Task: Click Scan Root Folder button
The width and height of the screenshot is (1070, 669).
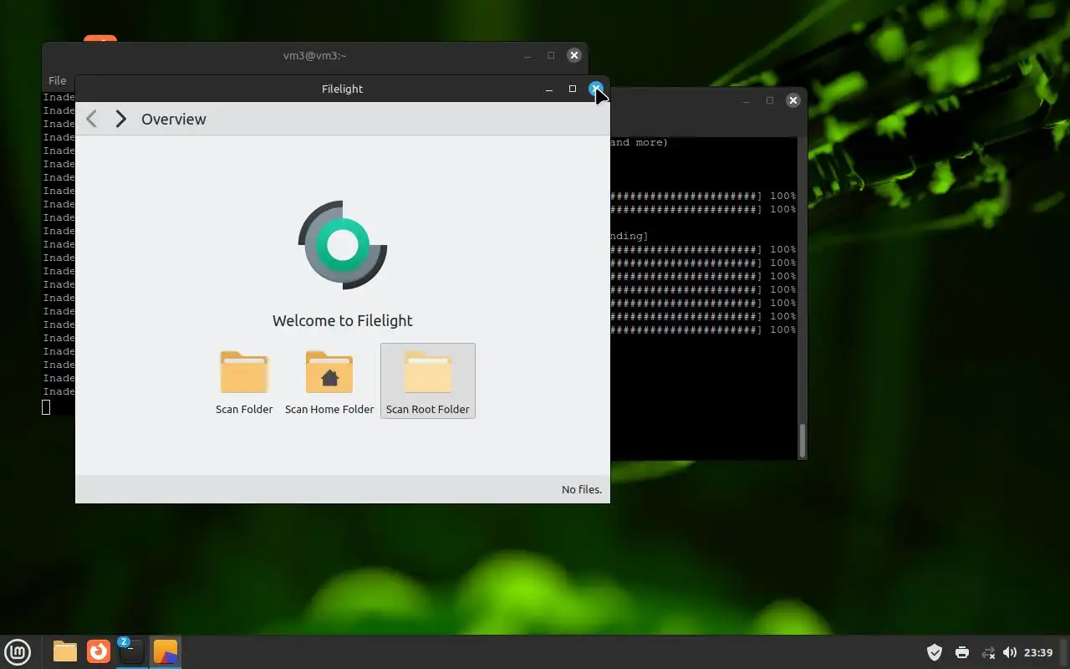Action: 428,381
